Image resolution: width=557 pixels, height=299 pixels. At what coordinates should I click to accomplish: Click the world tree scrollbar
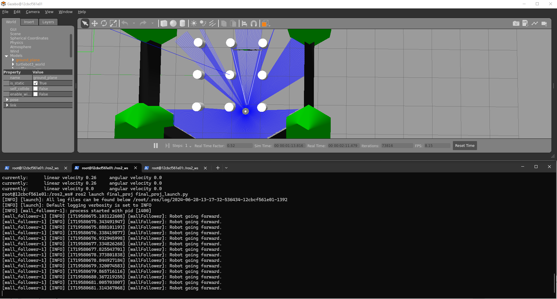point(71,45)
